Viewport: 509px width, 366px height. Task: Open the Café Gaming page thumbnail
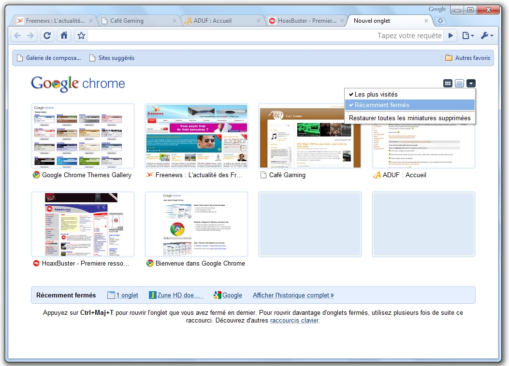(310, 136)
